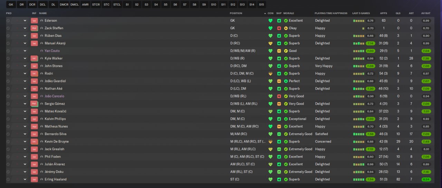Click Ederson's green condition heart

tap(270, 21)
